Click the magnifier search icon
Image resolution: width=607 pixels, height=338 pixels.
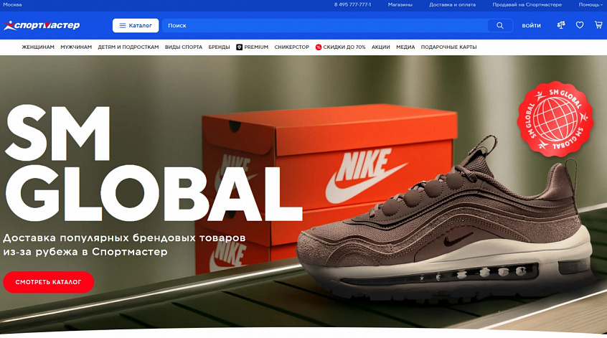[x=499, y=26]
